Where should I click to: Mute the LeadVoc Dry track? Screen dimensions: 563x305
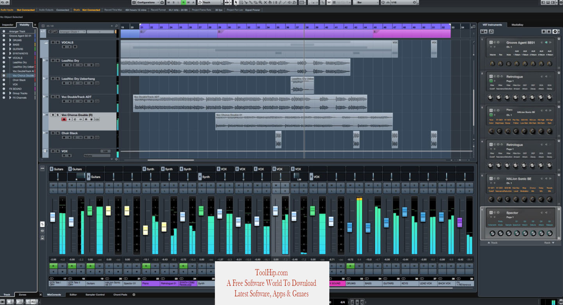(x=53, y=61)
